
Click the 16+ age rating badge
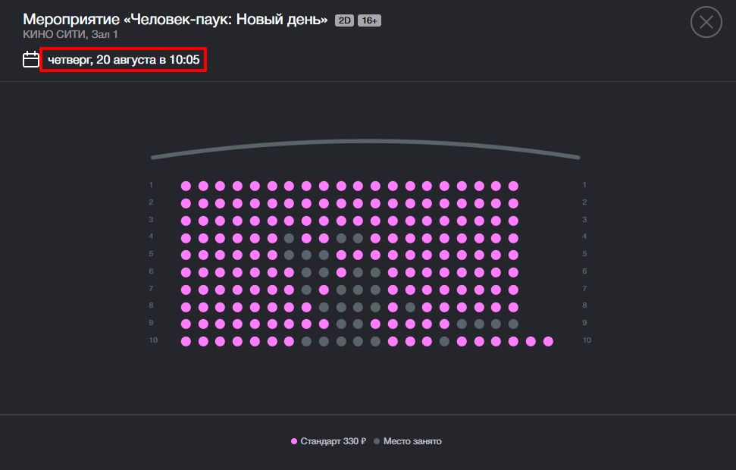[x=369, y=20]
